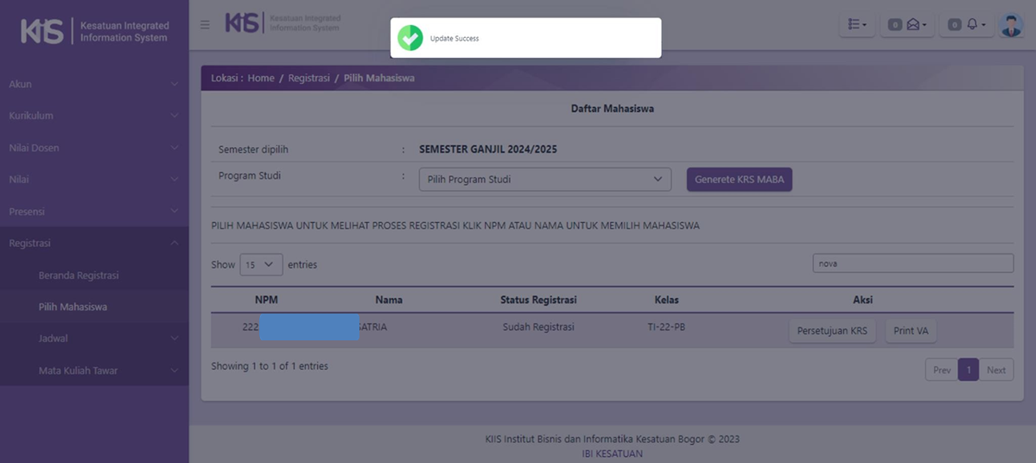1036x463 pixels.
Task: Click the search field containing nova
Action: point(912,263)
